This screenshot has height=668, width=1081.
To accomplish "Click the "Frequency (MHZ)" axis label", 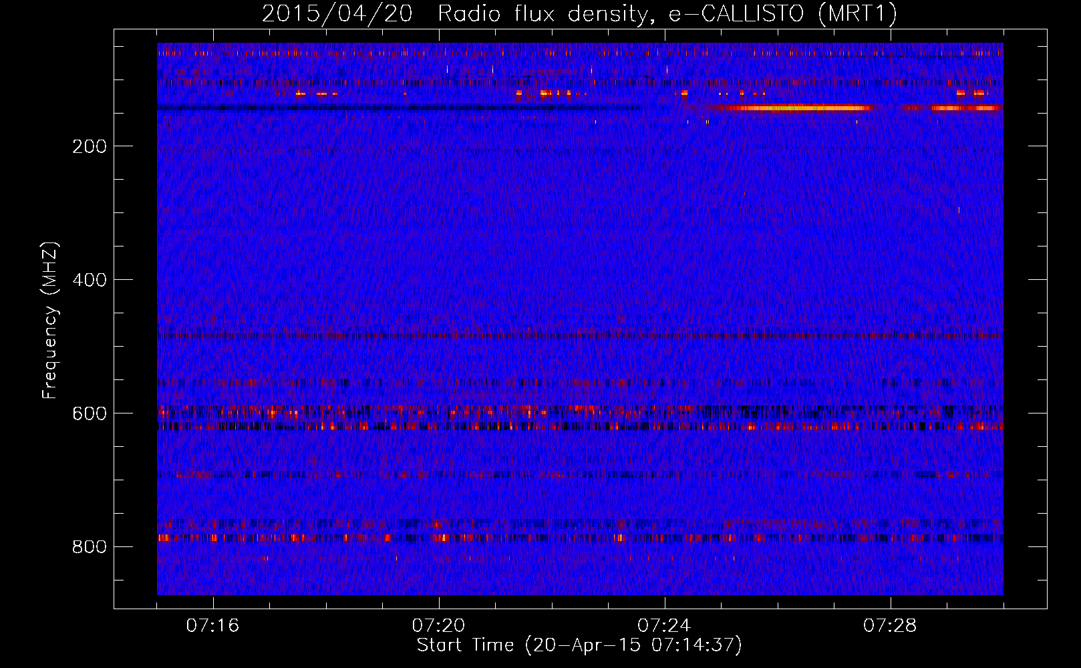I will (50, 320).
